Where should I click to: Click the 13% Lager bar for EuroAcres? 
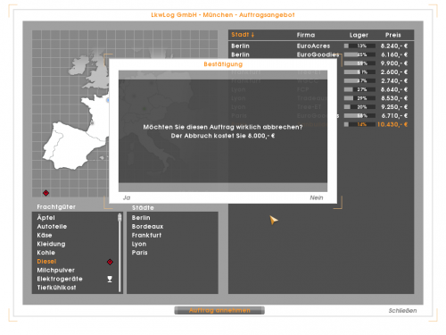[x=359, y=46]
